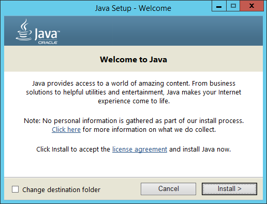Click the paragraph about amazing content
The width and height of the screenshot is (267, 204).
tap(133, 92)
